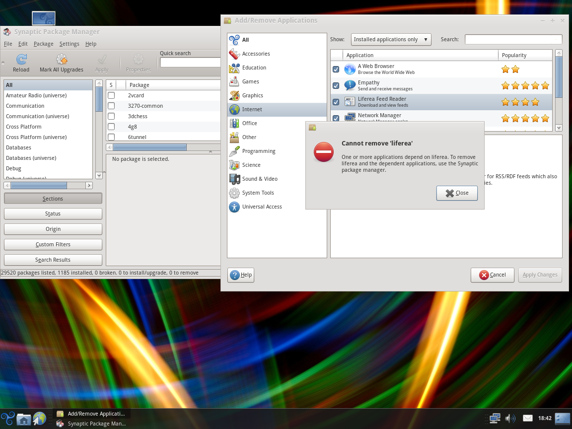Open the Show filter dropdown
Image resolution: width=572 pixels, height=429 pixels.
tap(391, 39)
